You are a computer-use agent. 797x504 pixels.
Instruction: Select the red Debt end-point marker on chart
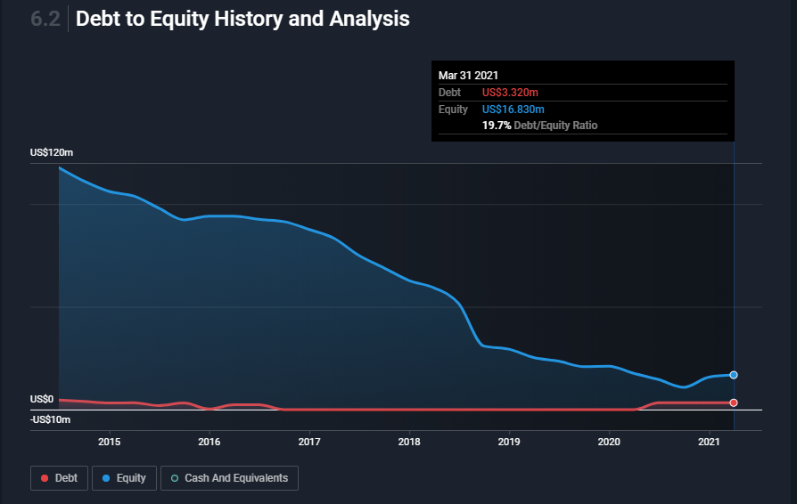coord(734,402)
